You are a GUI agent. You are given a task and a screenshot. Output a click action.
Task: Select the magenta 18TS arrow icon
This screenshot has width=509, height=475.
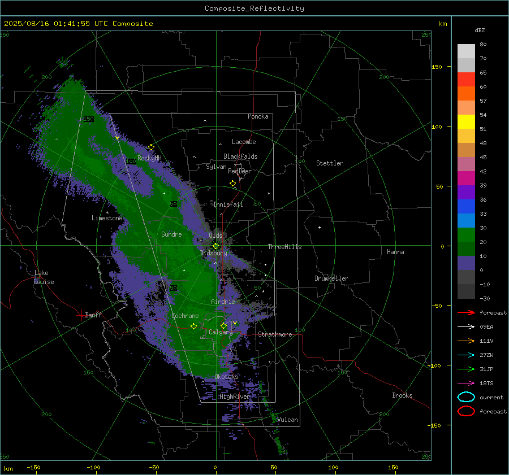coord(466,383)
